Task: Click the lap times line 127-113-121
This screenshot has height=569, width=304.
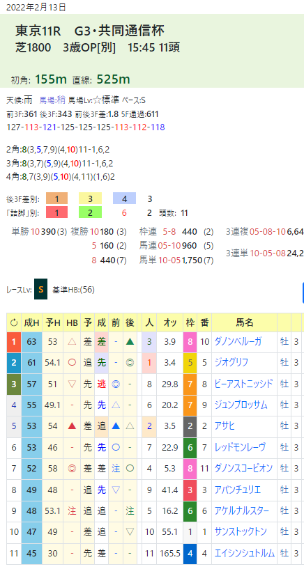Action: click(x=86, y=127)
